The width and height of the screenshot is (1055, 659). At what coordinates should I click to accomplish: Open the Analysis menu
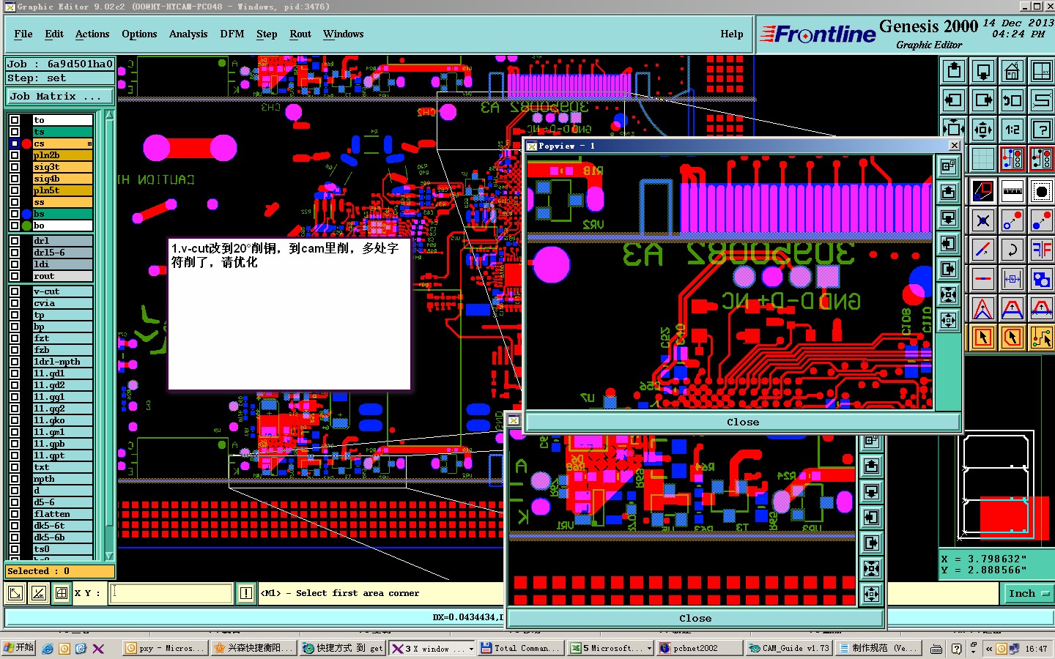click(x=188, y=34)
